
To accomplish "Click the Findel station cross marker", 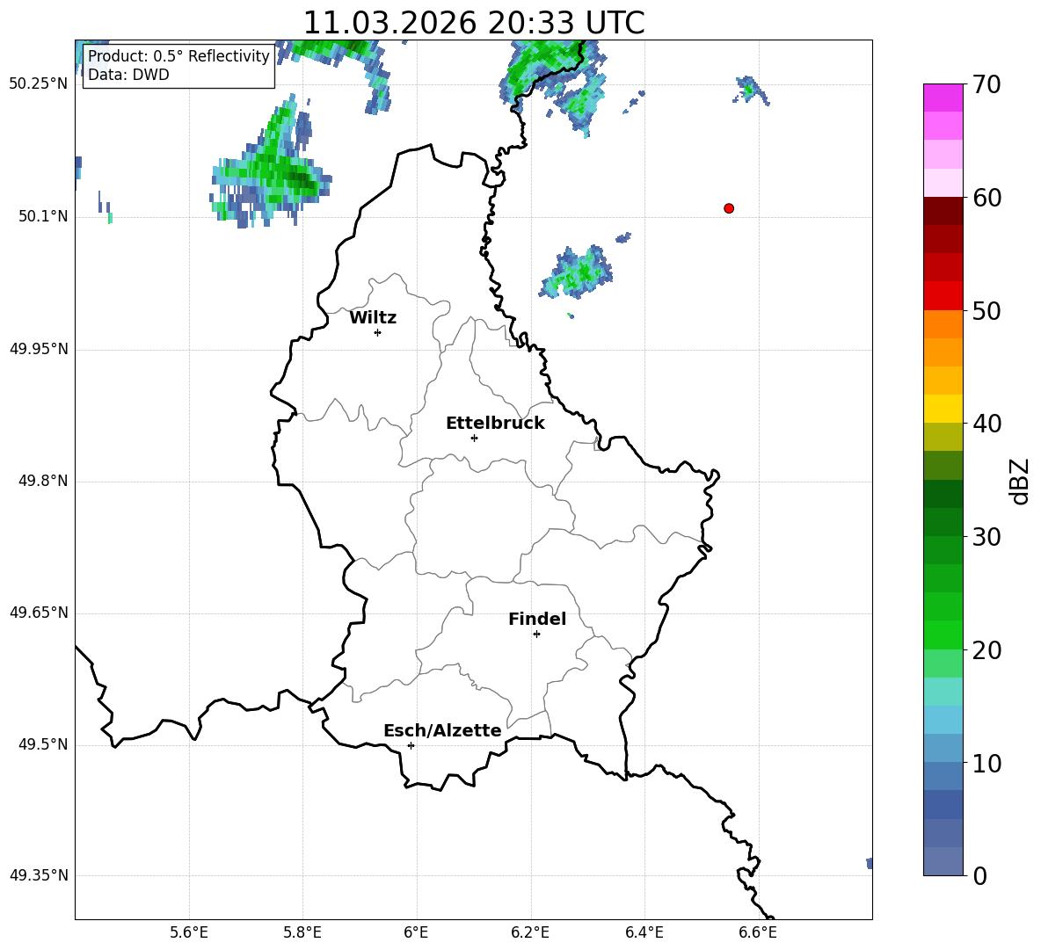I will coord(537,635).
